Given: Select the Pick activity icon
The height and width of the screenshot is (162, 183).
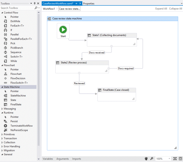Looking at the screenshot, I should (5, 43).
